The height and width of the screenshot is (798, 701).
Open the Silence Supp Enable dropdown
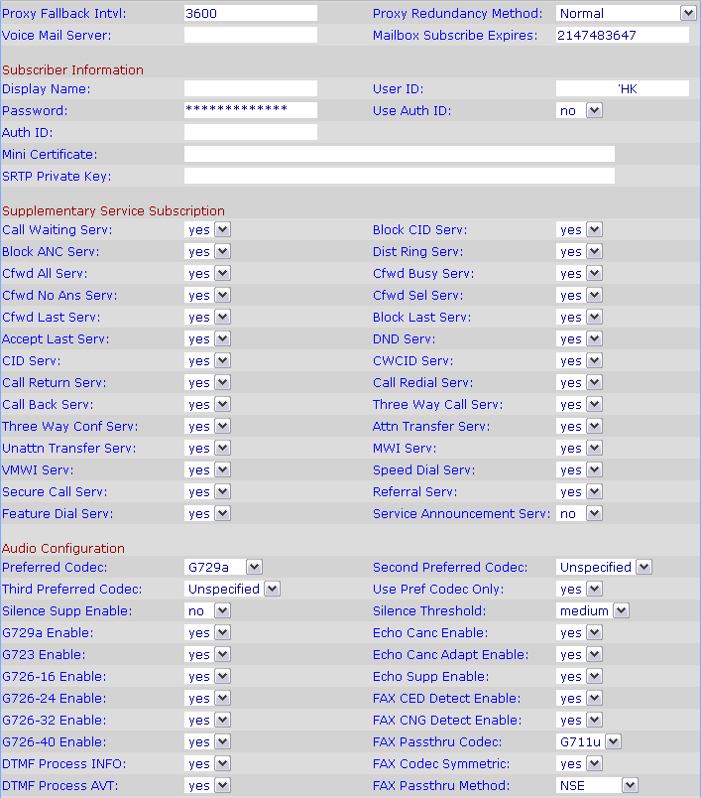click(x=208, y=610)
